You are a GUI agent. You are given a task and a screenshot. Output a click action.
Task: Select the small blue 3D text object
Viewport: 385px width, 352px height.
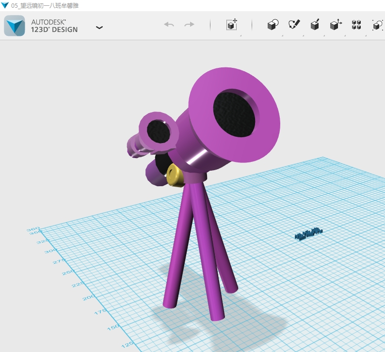click(x=309, y=233)
